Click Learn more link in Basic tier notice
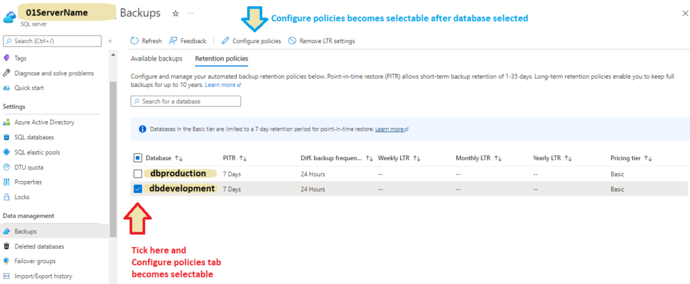 click(x=391, y=129)
